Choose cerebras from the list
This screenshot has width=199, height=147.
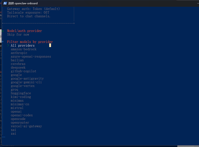click(x=18, y=64)
